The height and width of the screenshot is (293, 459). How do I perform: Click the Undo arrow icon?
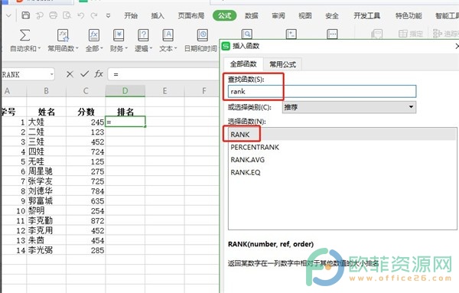[81, 15]
